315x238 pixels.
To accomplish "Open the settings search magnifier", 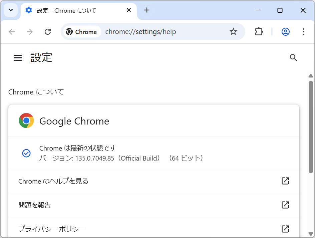I will (293, 57).
